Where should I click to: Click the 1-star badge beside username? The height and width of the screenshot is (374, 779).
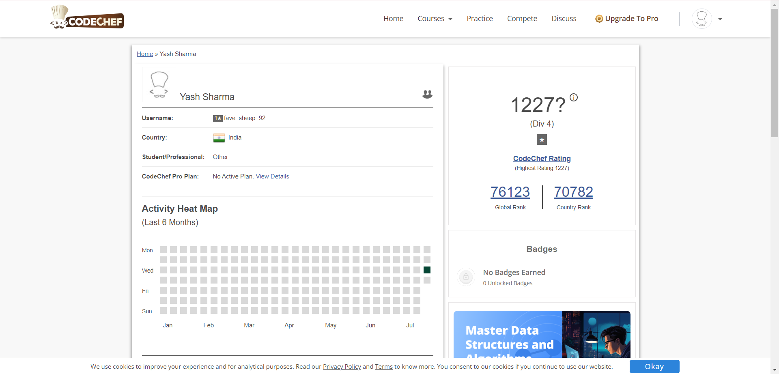pos(218,118)
